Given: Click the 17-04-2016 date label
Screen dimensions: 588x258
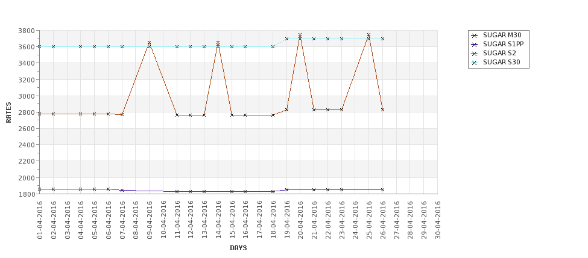Looking at the screenshot, I should 259,220.
